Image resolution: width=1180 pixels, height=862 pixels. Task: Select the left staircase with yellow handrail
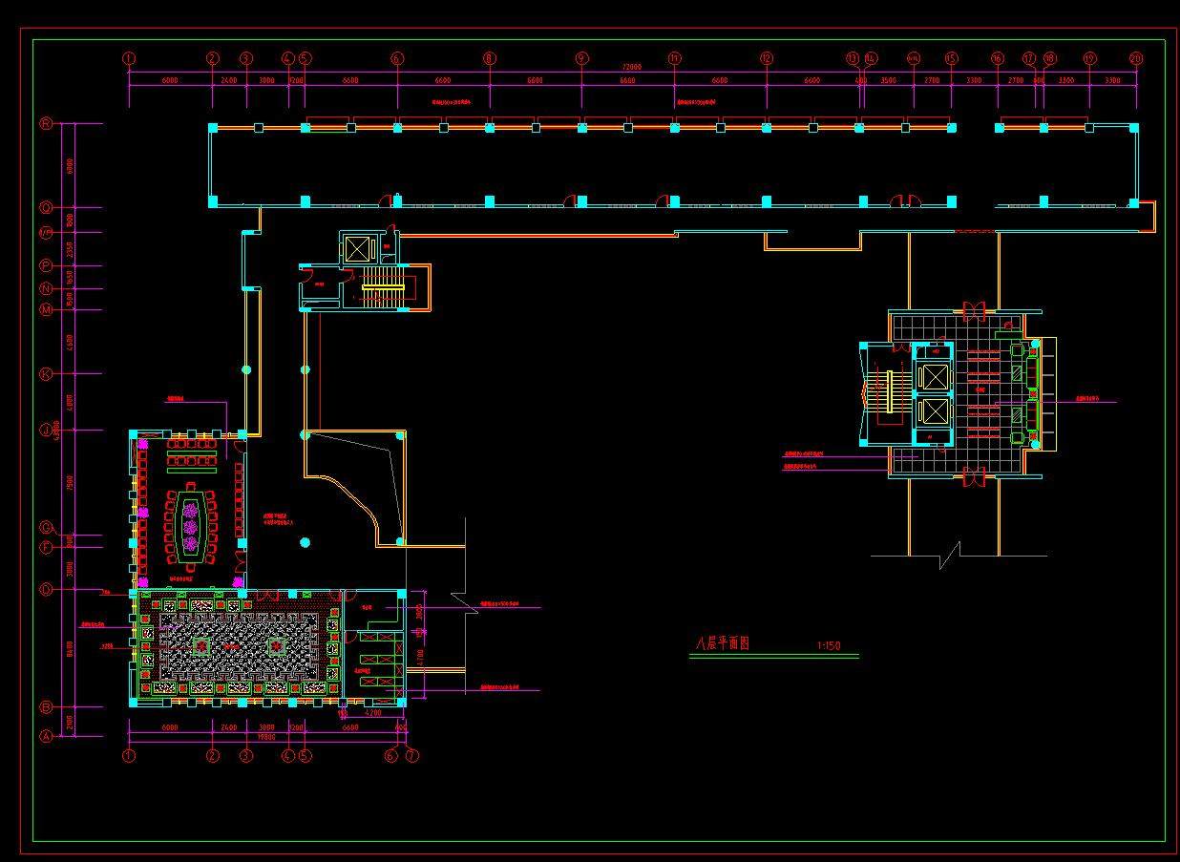coord(382,286)
